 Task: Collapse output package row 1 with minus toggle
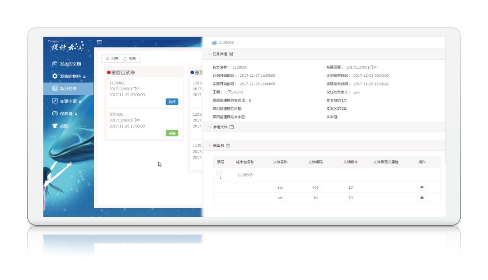(219, 172)
